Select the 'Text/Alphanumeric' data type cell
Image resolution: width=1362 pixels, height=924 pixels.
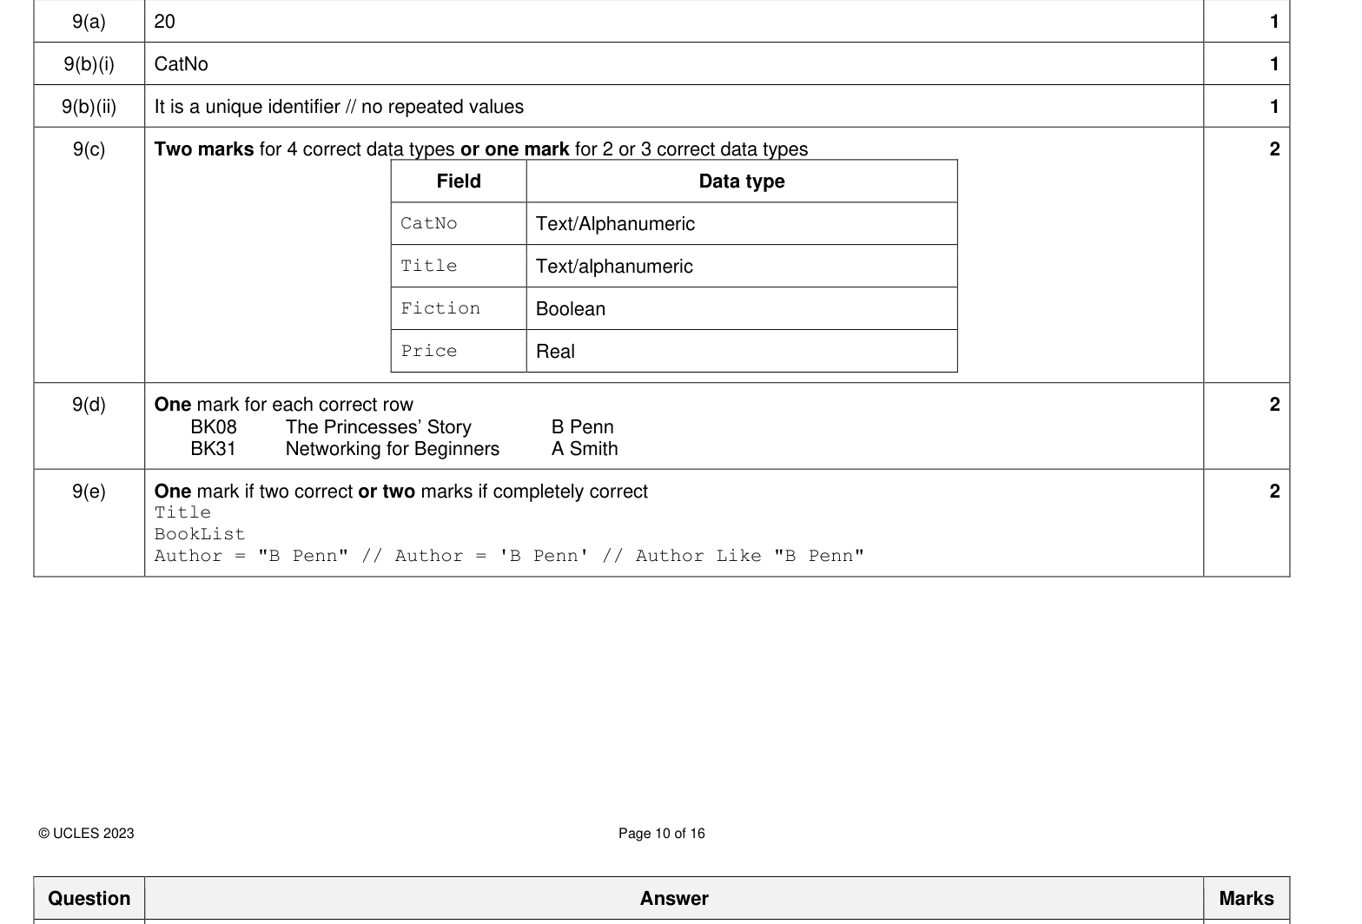[742, 223]
